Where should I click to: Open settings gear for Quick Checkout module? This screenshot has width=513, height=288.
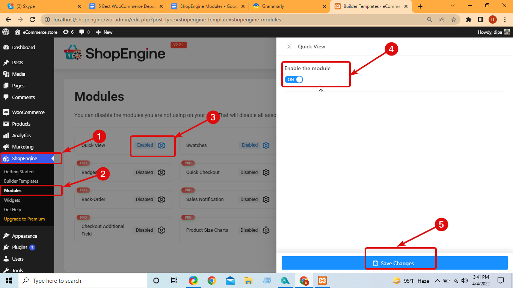click(x=266, y=172)
